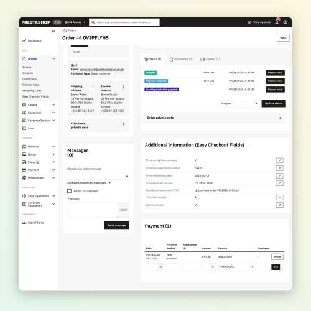The image size is (311, 311).
Task: Click the customer email address link
Action: click(x=102, y=70)
